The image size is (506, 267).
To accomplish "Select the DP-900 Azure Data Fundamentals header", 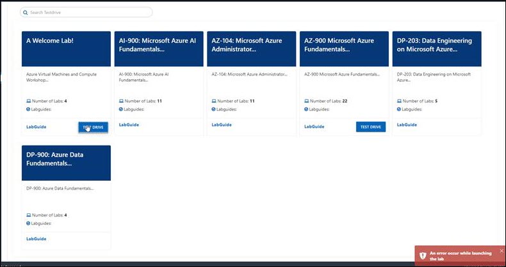I will click(x=66, y=163).
